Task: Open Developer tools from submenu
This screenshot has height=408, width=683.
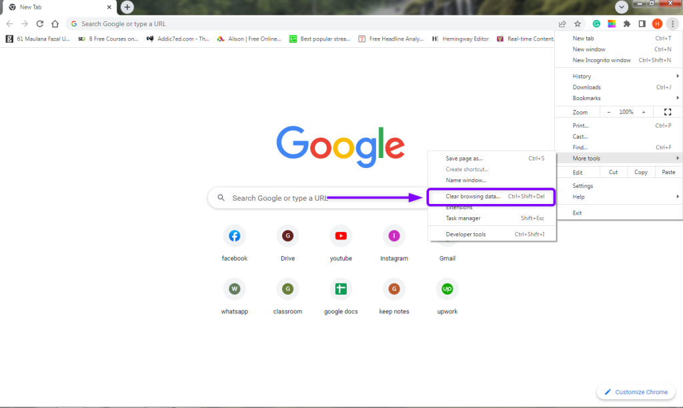Action: click(x=492, y=234)
